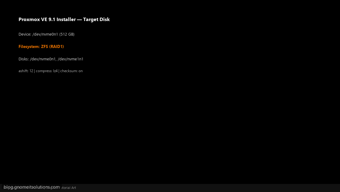This screenshot has width=340, height=192.
Task: Select the 'Device: /dev/nvme0n1 (512 GB)' line
Action: pyautogui.click(x=46, y=34)
